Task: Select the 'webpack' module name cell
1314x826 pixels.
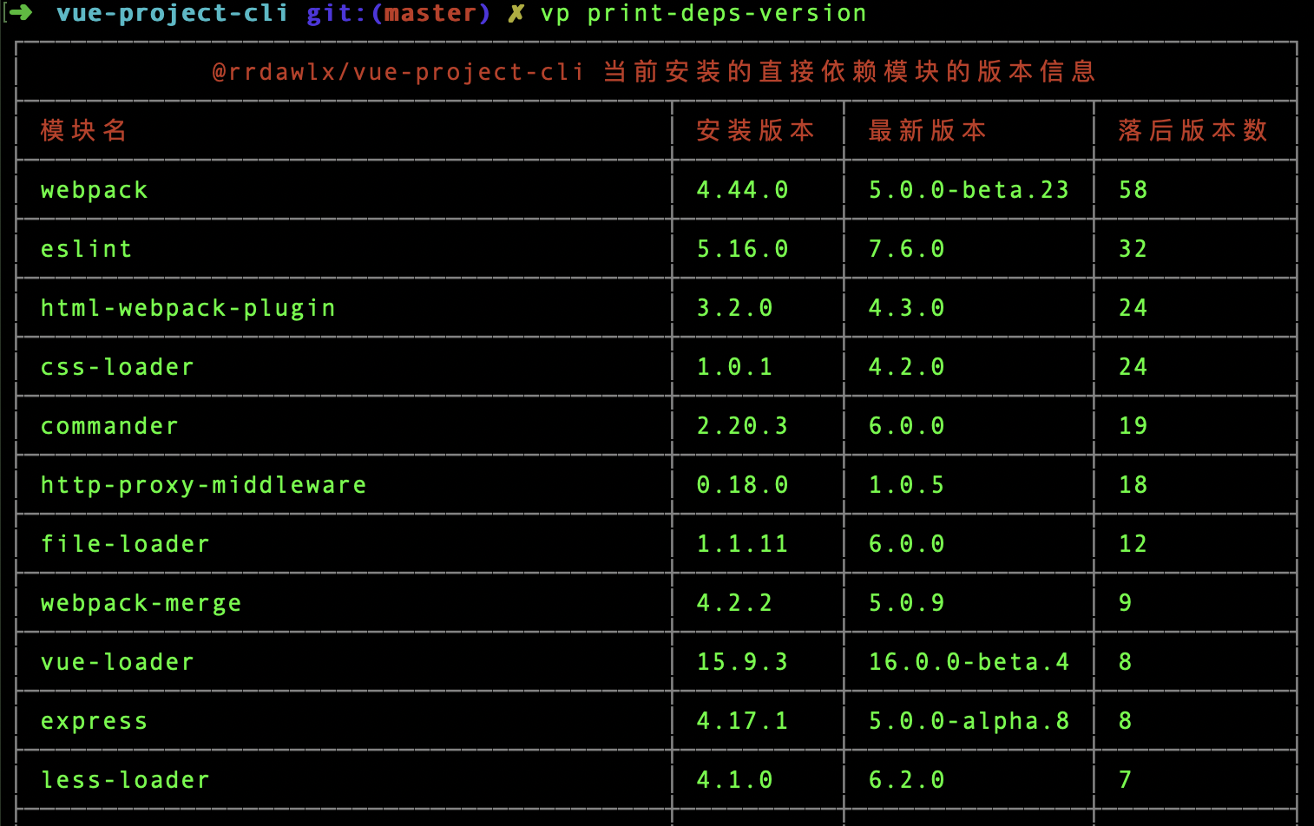Action: (95, 190)
